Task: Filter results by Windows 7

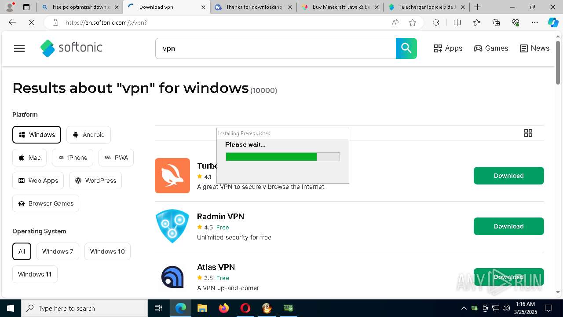Action: pos(58,251)
